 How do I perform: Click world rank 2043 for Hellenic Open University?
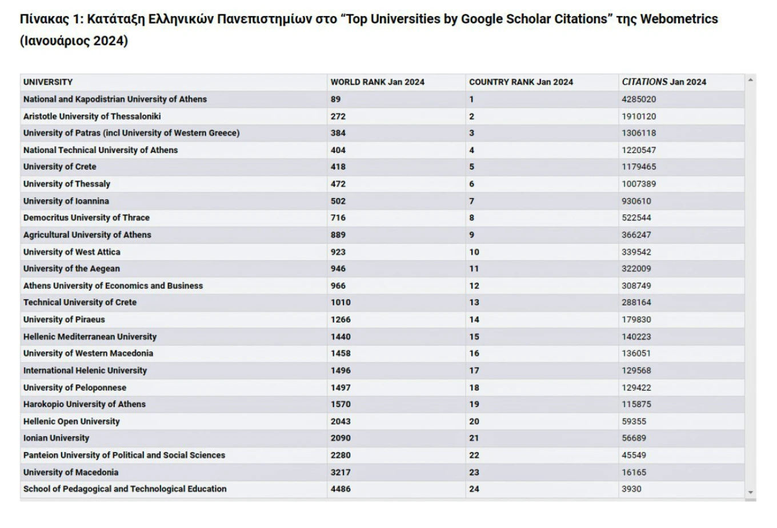[x=341, y=421]
